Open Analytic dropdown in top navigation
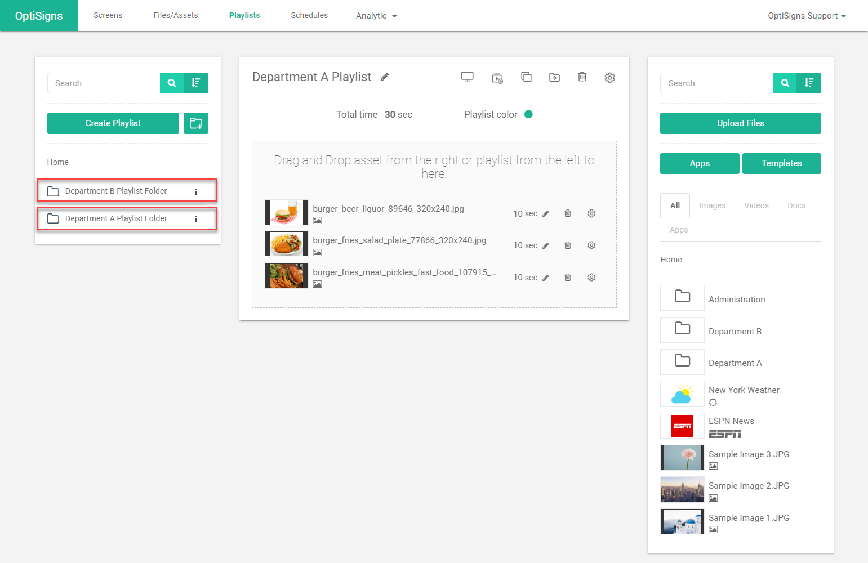This screenshot has height=563, width=868. [376, 16]
